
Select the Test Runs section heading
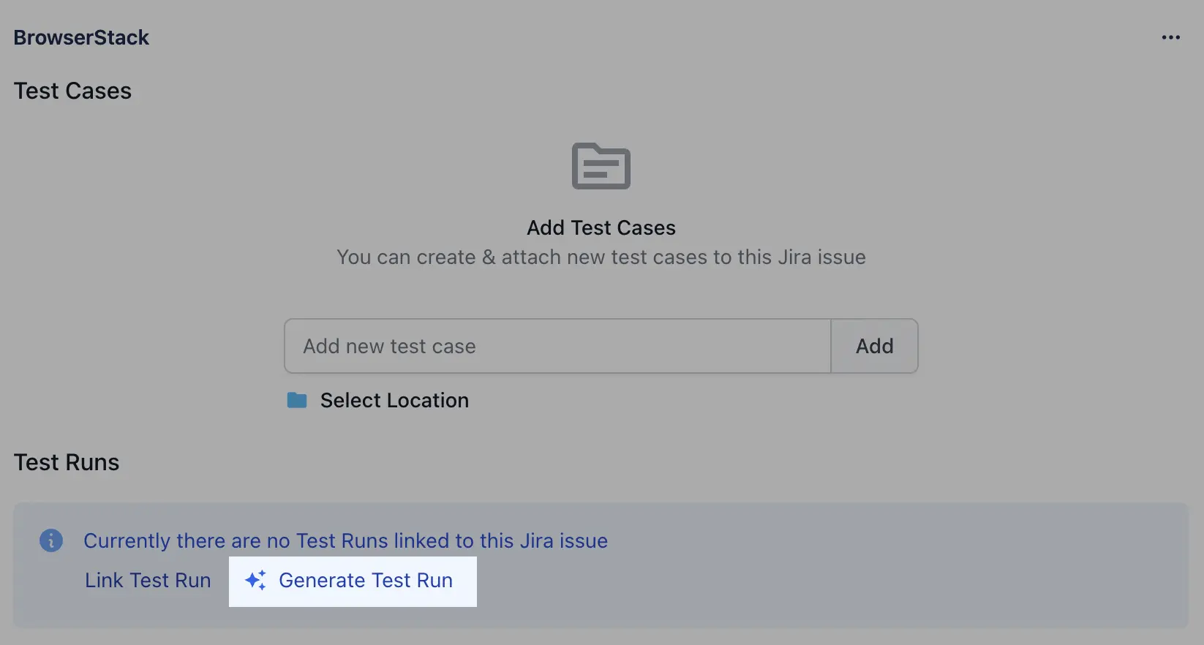(67, 462)
